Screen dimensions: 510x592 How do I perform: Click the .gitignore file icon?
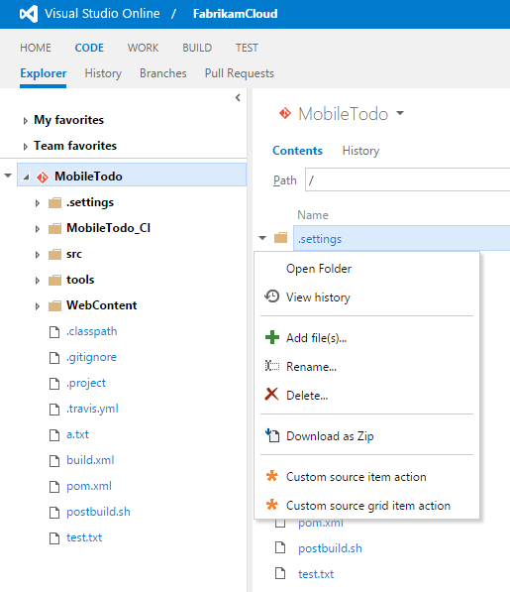pyautogui.click(x=54, y=358)
